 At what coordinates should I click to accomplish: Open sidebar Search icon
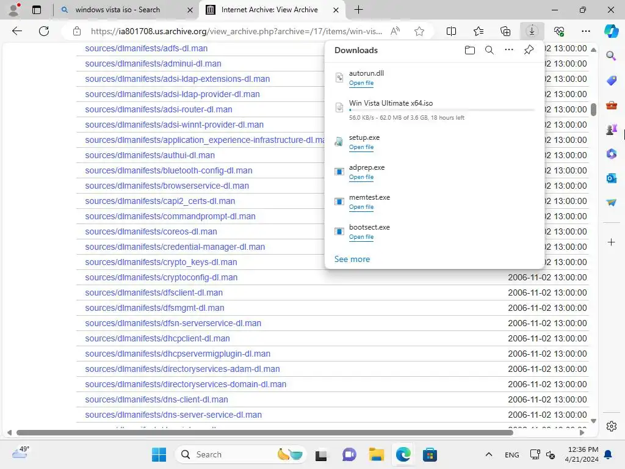pyautogui.click(x=611, y=56)
